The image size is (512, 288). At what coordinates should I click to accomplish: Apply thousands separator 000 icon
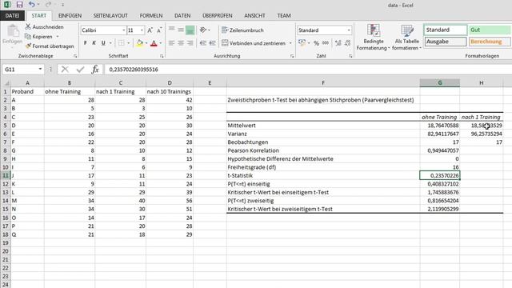[326, 43]
